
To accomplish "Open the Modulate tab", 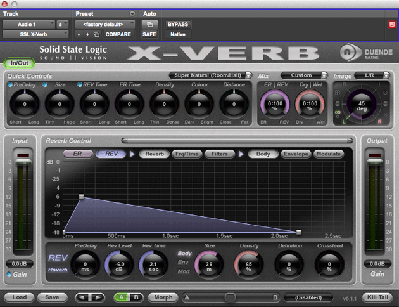I will click(x=329, y=154).
